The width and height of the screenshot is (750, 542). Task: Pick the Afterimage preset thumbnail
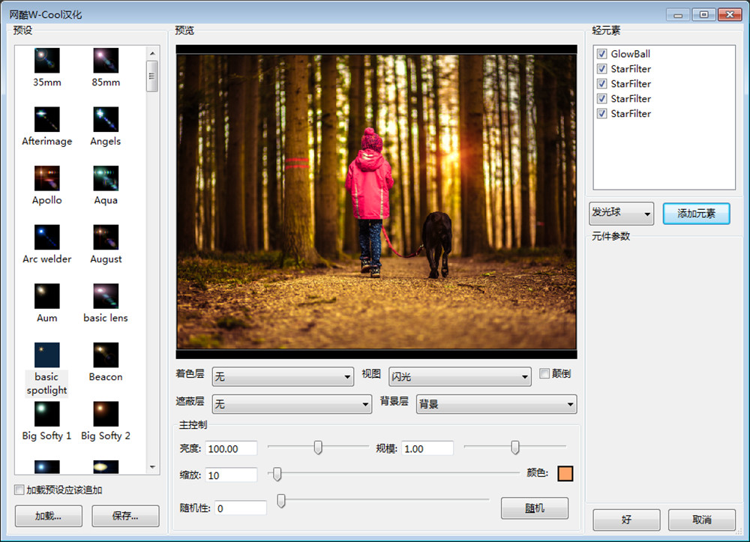(46, 119)
